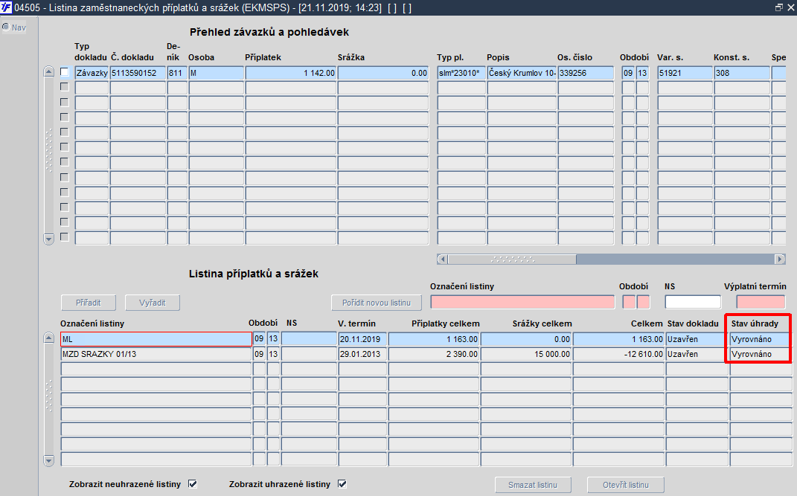Focus the white NS input field
Viewport: 797px width, 496px height.
693,302
